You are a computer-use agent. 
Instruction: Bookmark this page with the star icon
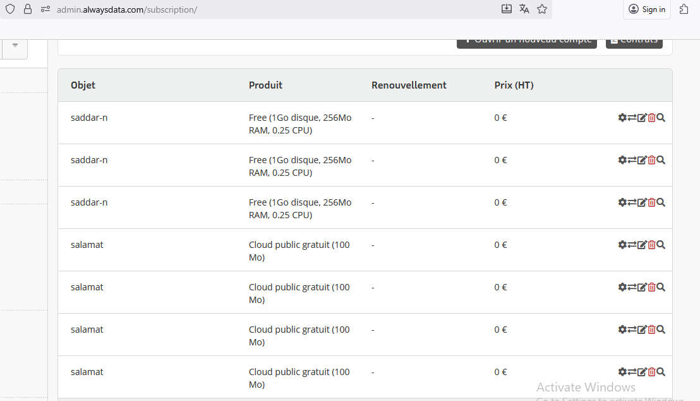(x=542, y=9)
